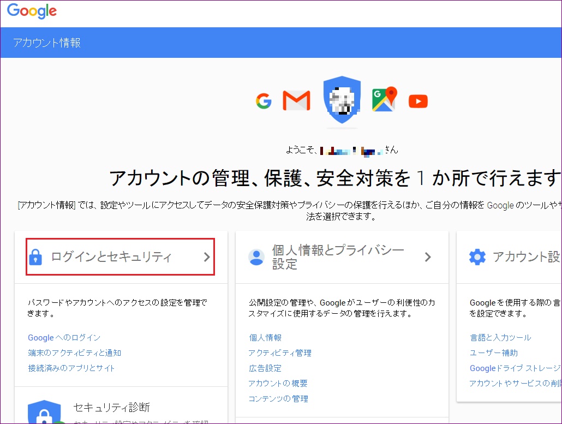
Task: Open 接続済みのアプリとサイト link
Action: 71,368
